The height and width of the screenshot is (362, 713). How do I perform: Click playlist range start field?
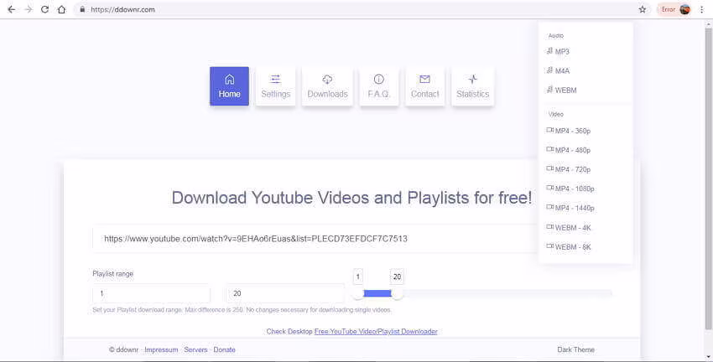[152, 293]
